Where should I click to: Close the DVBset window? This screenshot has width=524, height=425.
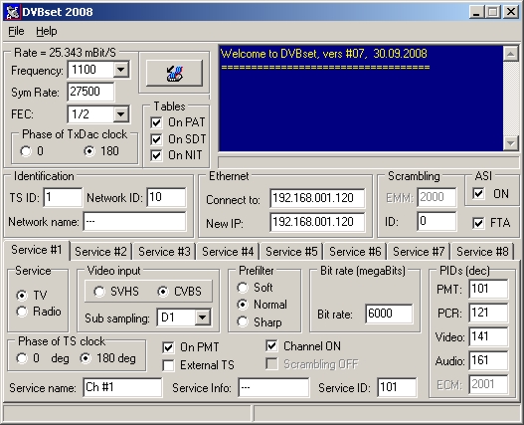click(511, 12)
